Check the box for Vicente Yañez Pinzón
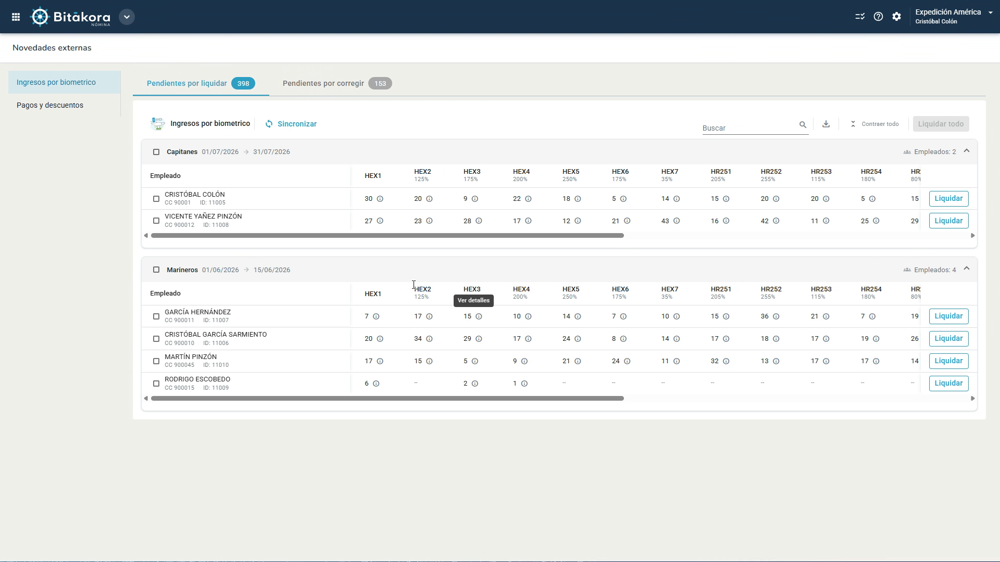Image resolution: width=1000 pixels, height=562 pixels. point(156,221)
